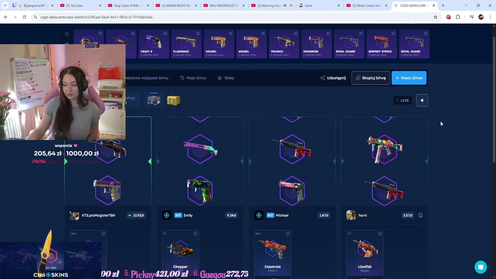
Task: Click the shield icon on Insomnia card
Action: coord(288,234)
